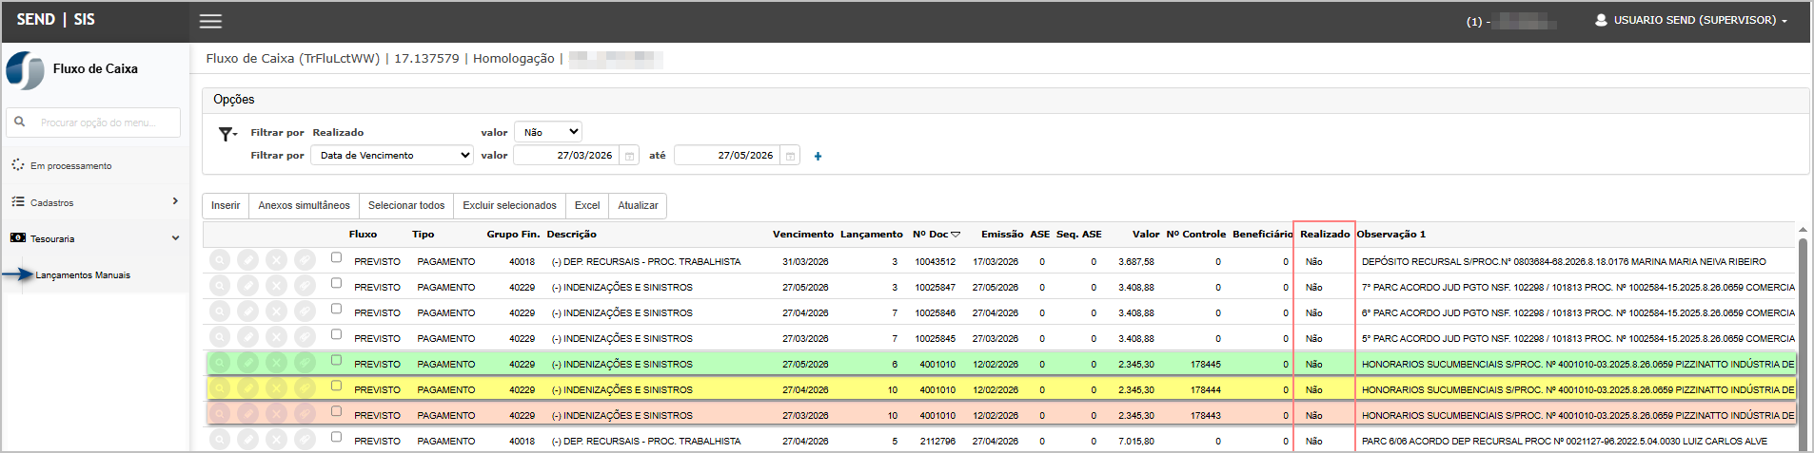Tick checkbox in pink row control 178443
Screen dimensions: 1814x453
pos(336,411)
